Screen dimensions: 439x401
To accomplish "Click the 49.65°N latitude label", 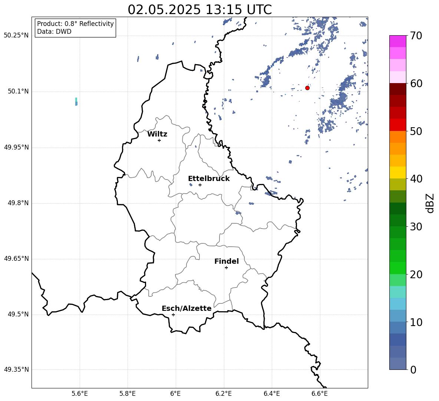I will (x=16, y=259).
